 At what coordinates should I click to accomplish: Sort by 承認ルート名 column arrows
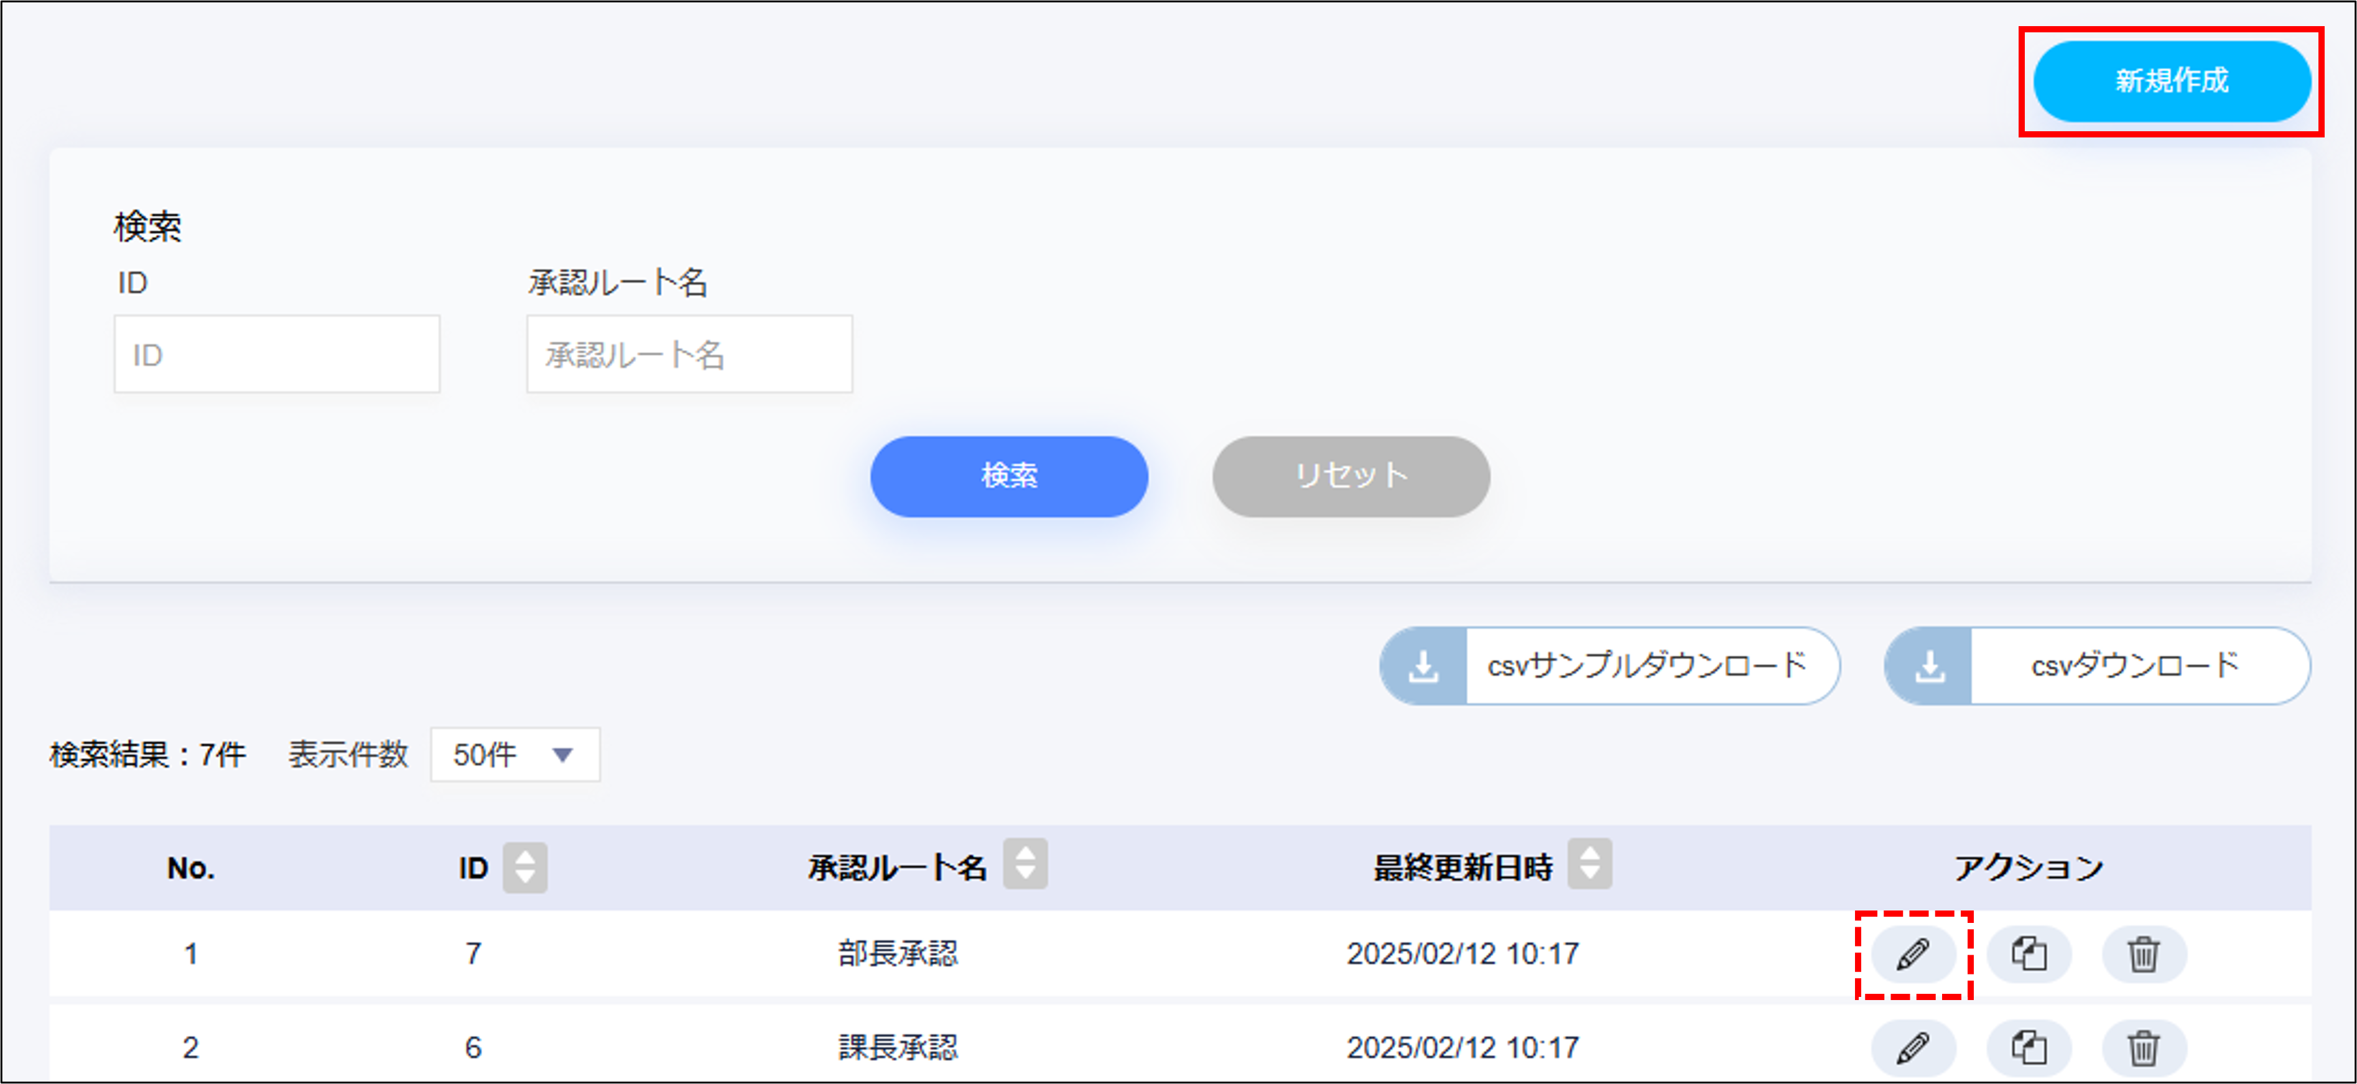(x=1025, y=864)
